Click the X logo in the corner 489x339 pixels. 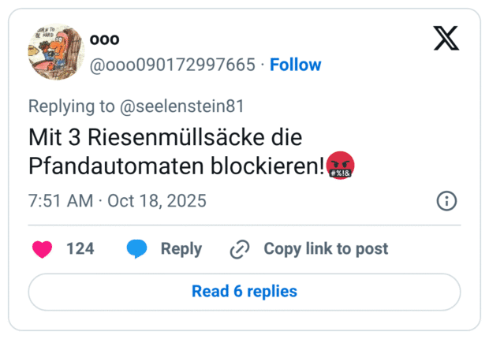pos(446,37)
